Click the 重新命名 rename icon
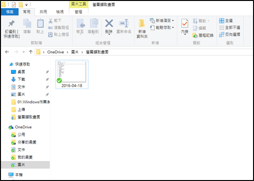 coord(124,23)
